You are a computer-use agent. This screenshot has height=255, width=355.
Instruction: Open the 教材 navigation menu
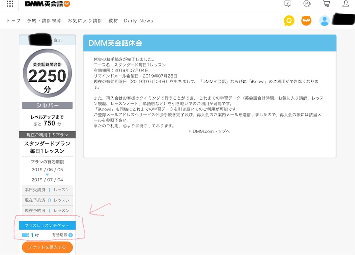(113, 21)
